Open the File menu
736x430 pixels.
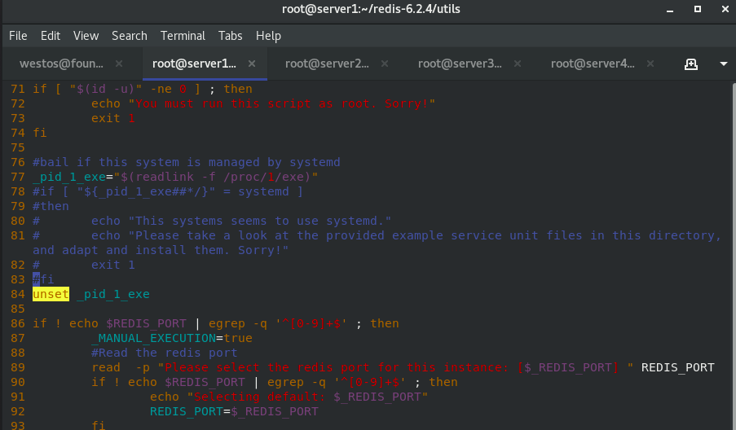18,36
